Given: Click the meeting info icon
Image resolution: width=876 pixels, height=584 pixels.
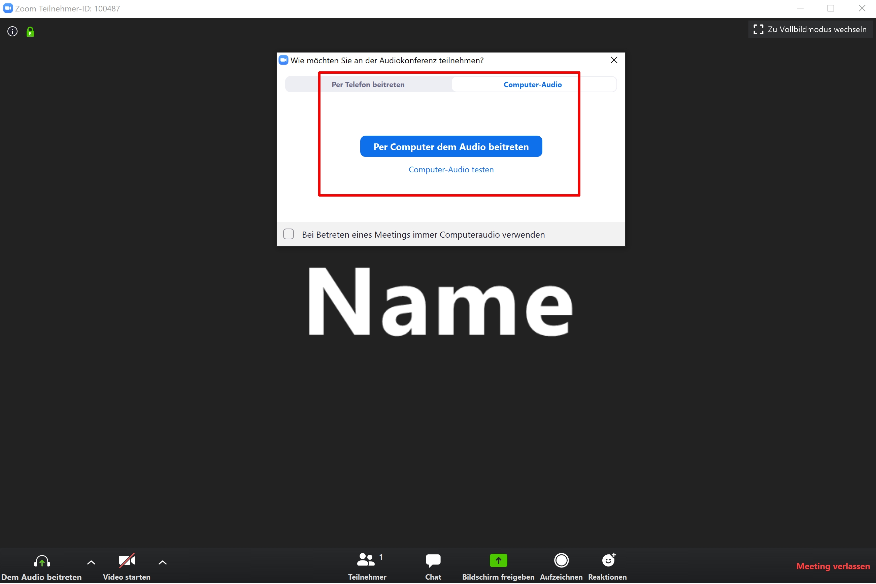Looking at the screenshot, I should click(12, 32).
